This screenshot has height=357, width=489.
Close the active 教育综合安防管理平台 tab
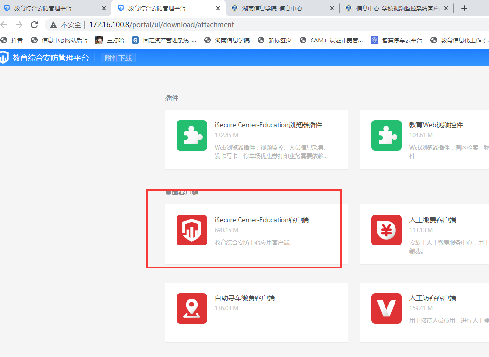[x=218, y=8]
